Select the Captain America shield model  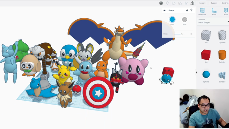pyautogui.click(x=98, y=93)
